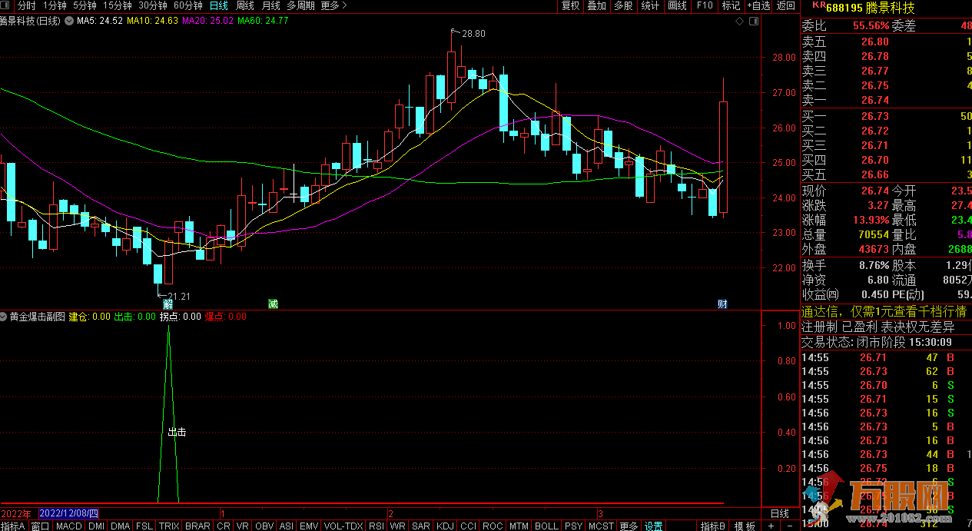Click the 通达信 千档行情 promotion link

884,312
